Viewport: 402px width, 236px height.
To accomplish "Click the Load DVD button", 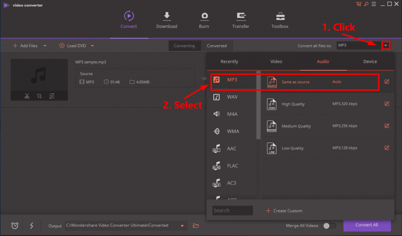I will click(x=73, y=46).
